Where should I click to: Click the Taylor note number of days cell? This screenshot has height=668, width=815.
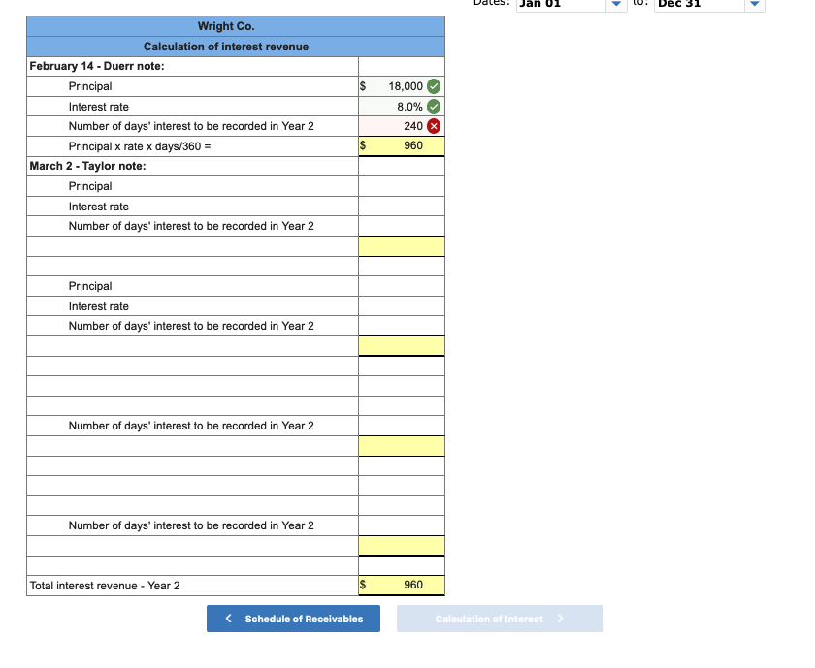click(402, 226)
